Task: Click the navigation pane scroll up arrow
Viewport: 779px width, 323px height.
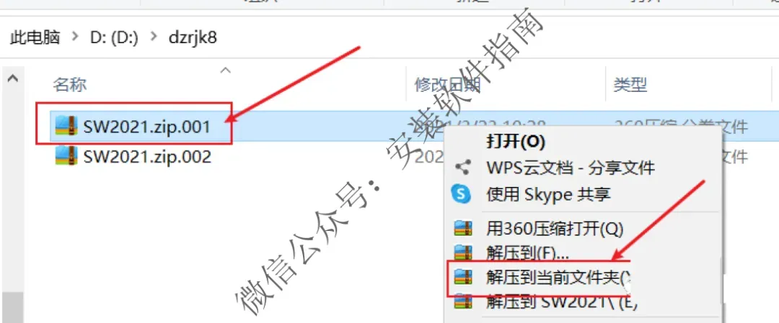Action: 14,78
